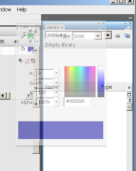Collapse the panel dock double-arrow icon
Screen dimensions: 136x171
click(x=130, y=18)
